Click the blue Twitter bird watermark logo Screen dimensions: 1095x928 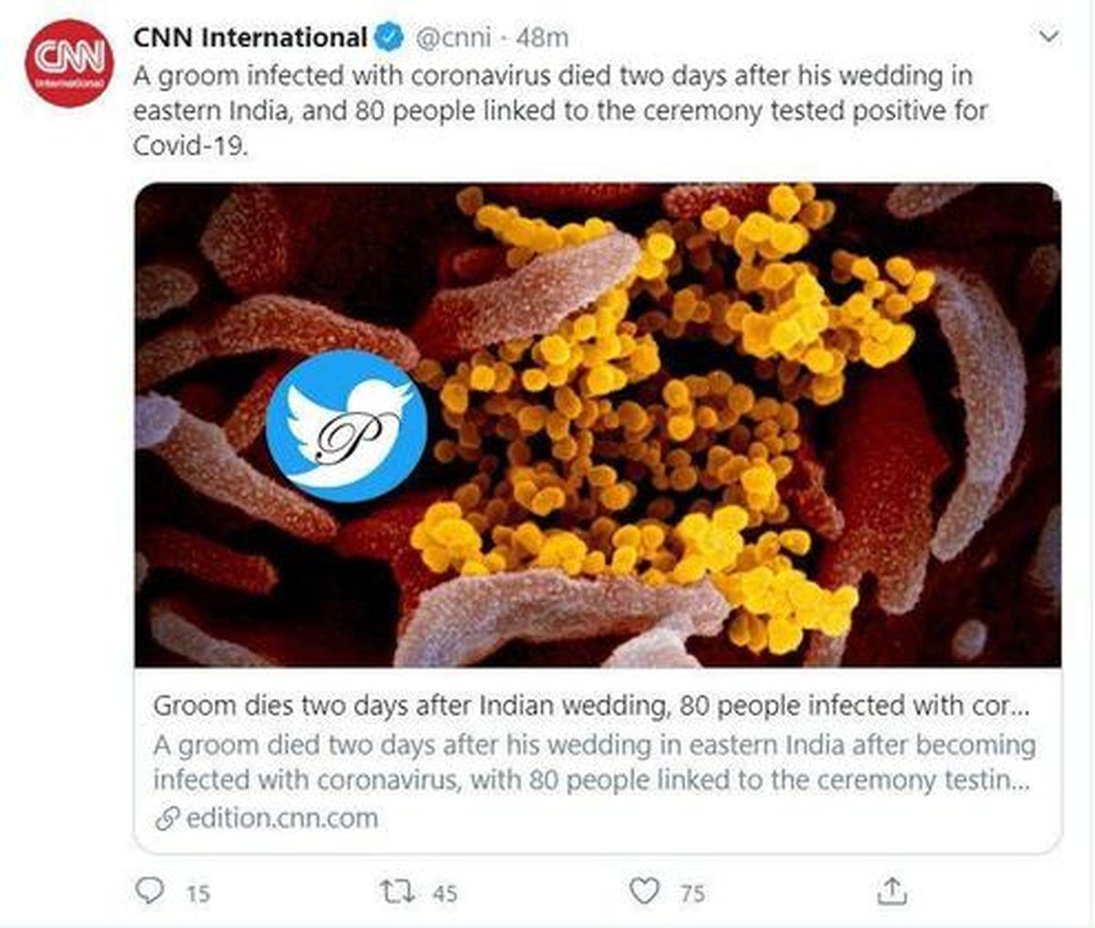346,426
